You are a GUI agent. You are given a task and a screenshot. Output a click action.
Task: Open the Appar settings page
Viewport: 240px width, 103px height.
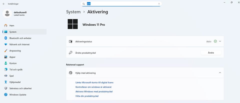click(12, 57)
